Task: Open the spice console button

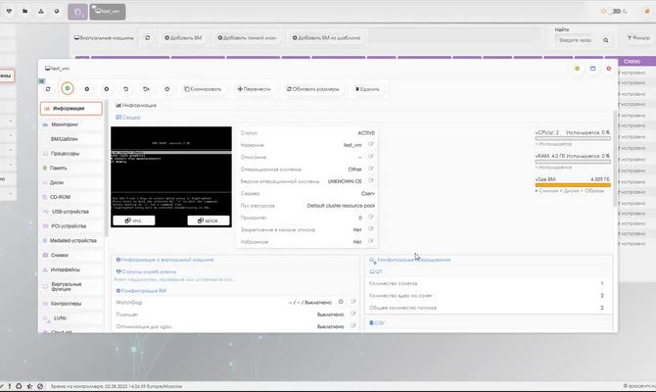Action: pos(209,220)
